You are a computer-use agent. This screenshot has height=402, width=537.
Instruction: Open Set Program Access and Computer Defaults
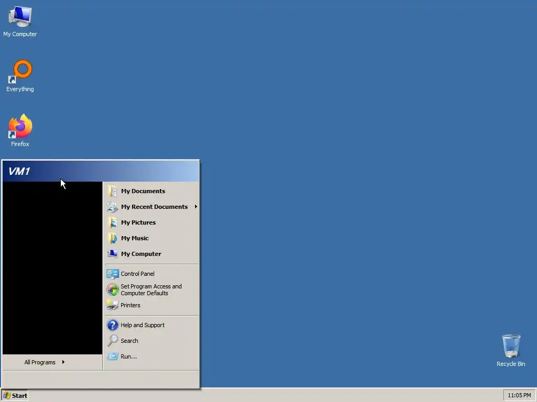point(151,289)
